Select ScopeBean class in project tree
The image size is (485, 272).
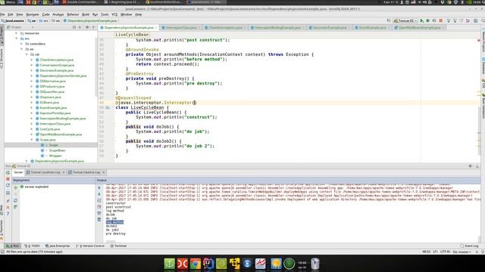[58, 150]
